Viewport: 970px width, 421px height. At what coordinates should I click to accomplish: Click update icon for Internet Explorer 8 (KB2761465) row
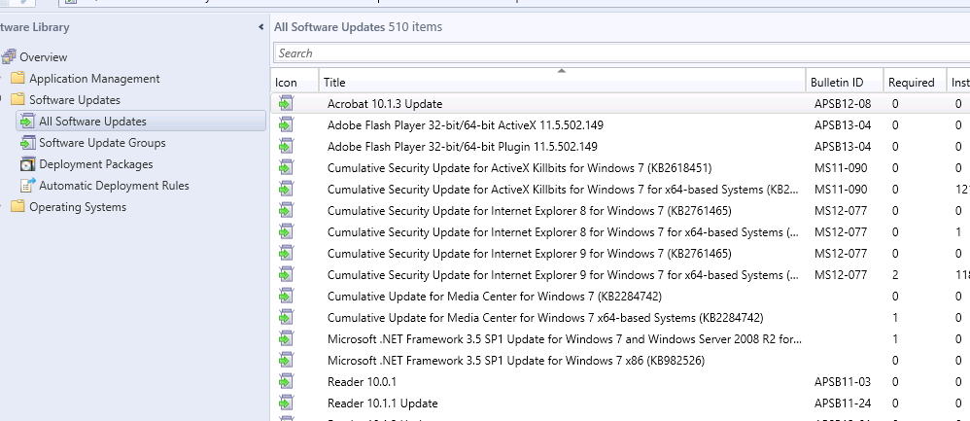[x=285, y=210]
